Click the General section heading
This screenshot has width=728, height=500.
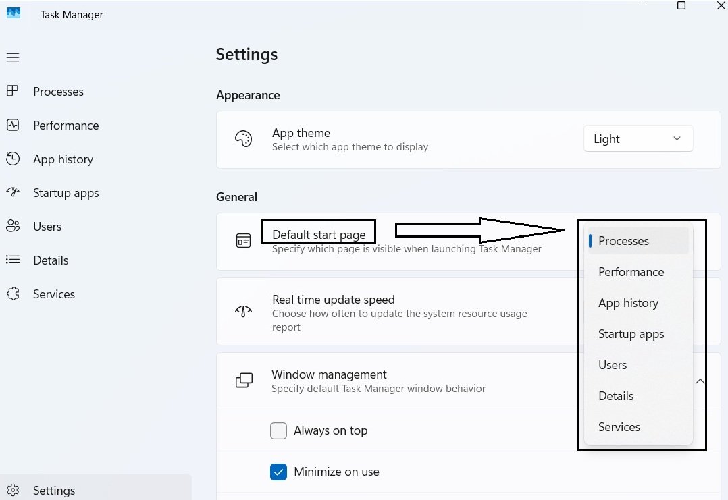[x=237, y=197]
